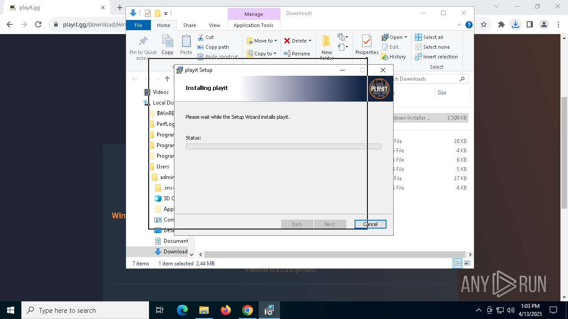Click History in the ribbon
Screen dimensions: 568x319
click(394, 57)
